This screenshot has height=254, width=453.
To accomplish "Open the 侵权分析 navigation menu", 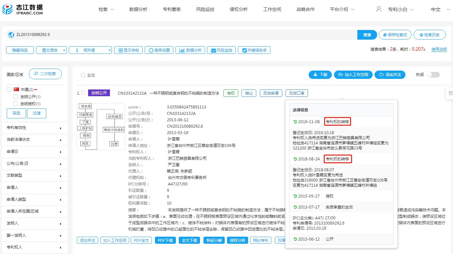I will [x=239, y=9].
